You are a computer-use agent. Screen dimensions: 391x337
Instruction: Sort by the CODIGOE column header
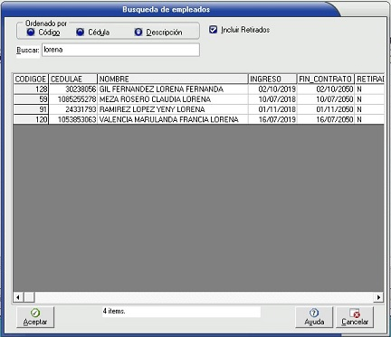click(31, 79)
